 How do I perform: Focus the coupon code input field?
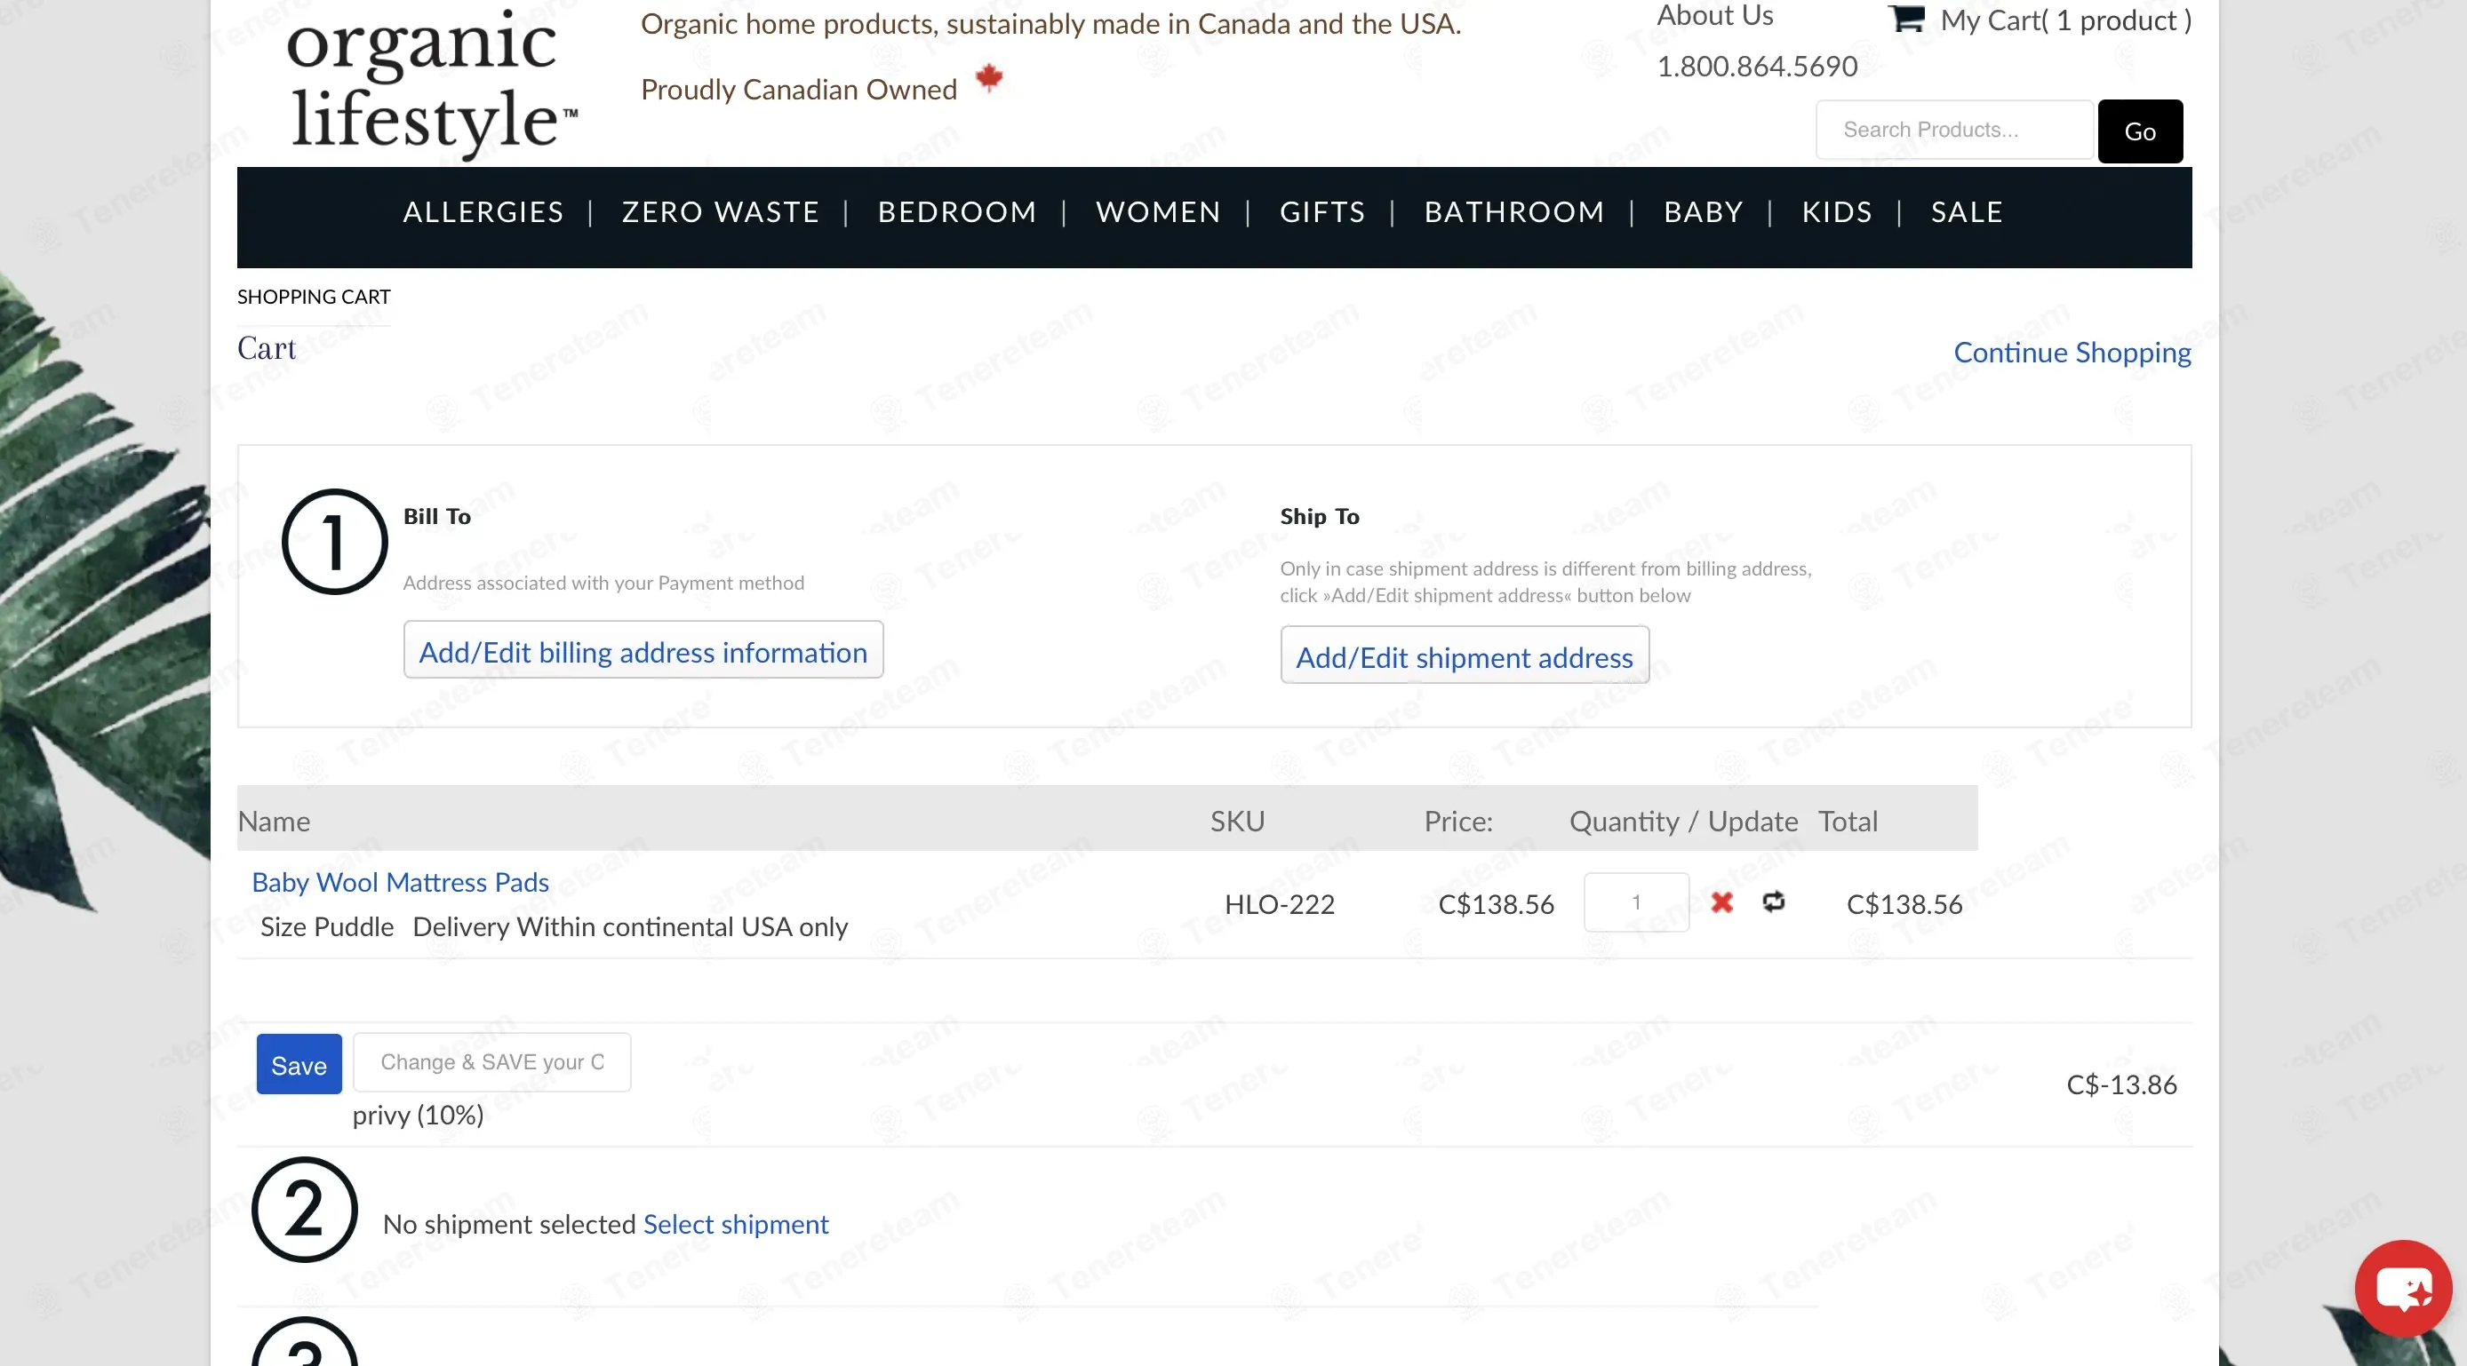(492, 1061)
